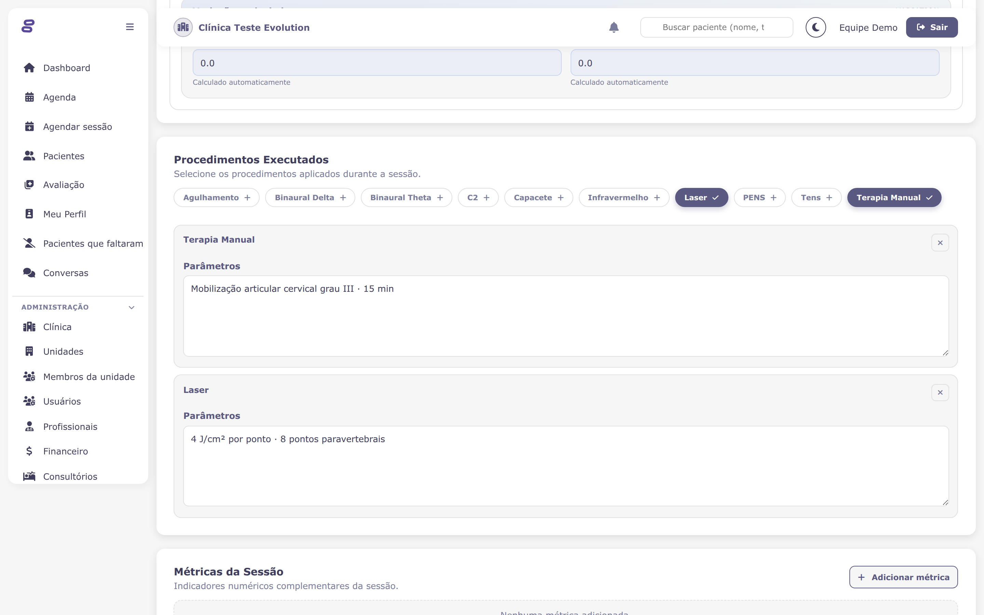Viewport: 984px width, 615px height.
Task: Open Pacientes que faltaram list
Action: [93, 243]
